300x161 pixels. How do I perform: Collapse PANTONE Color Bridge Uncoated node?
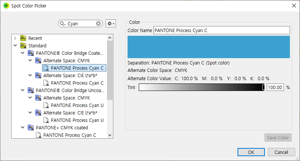point(22,90)
